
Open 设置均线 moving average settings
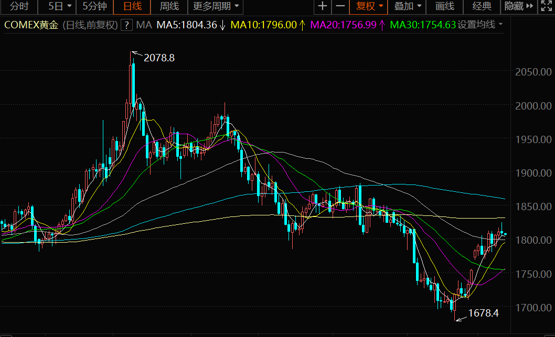click(480, 25)
